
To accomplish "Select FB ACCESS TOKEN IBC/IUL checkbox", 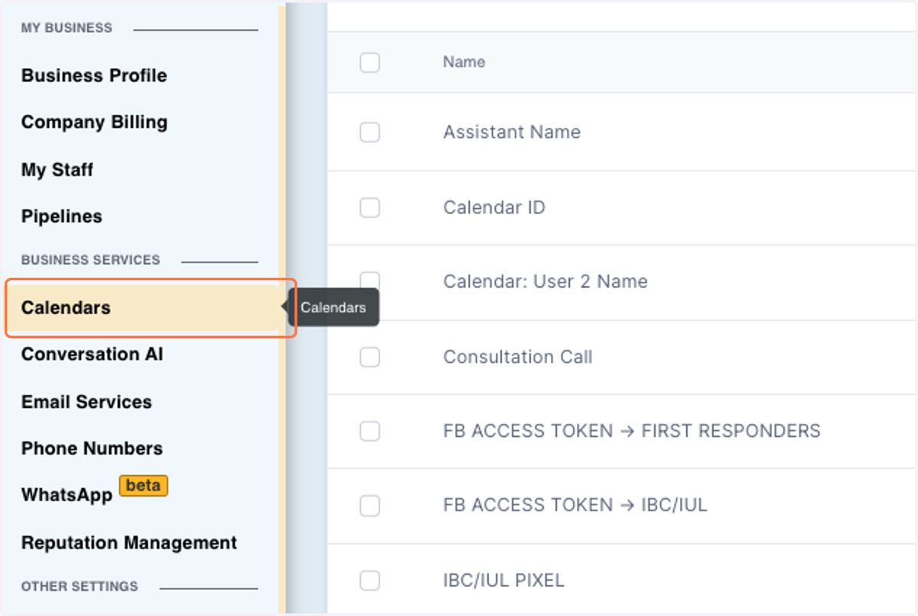I will pyautogui.click(x=369, y=506).
